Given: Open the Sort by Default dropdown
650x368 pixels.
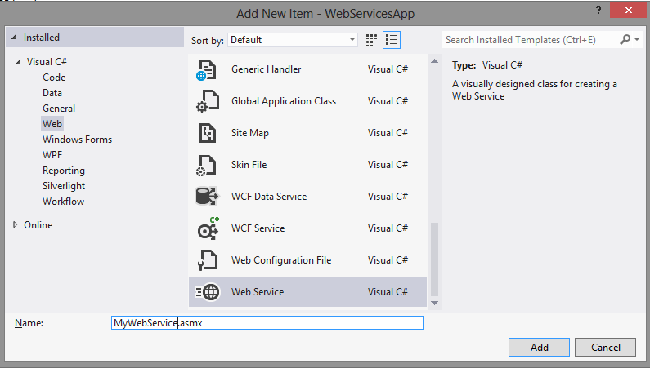Looking at the screenshot, I should 293,40.
